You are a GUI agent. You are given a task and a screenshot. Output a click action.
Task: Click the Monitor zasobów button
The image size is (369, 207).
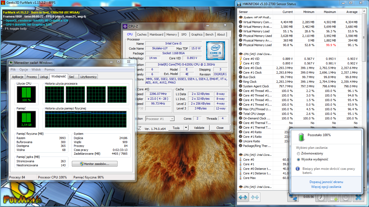click(95, 164)
